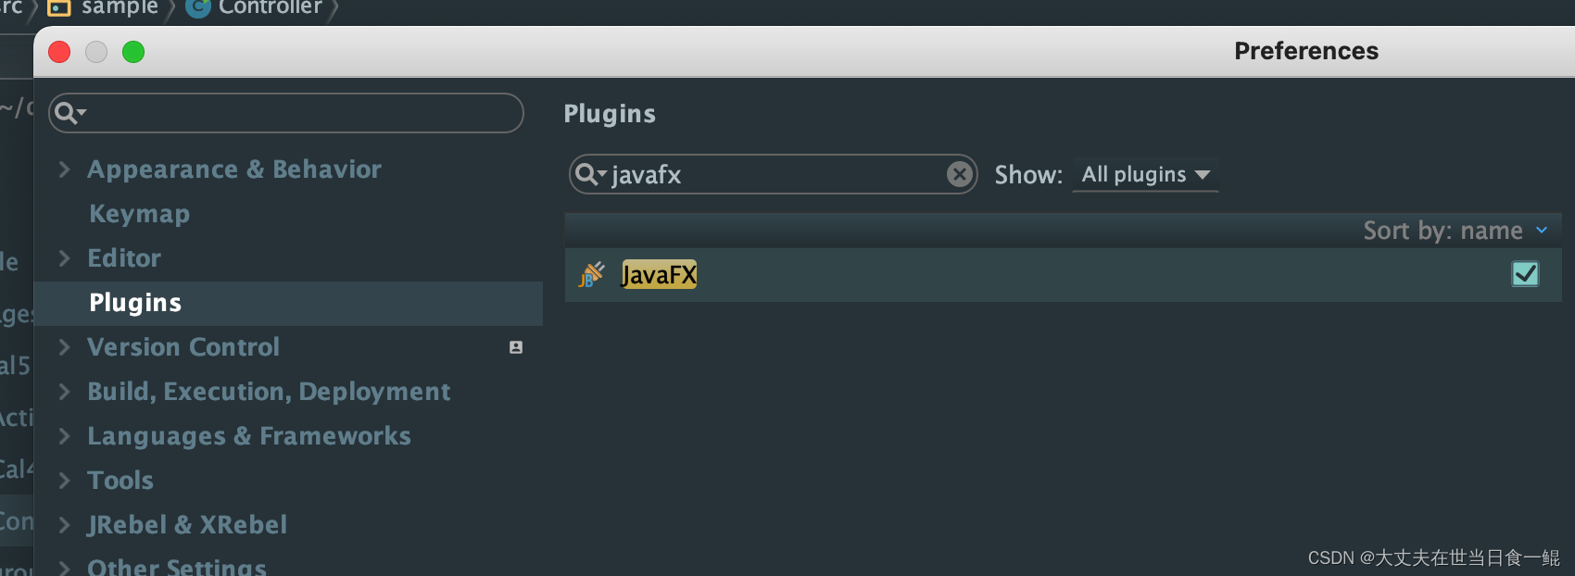Expand Build, Execution, Deployment node
The height and width of the screenshot is (576, 1575).
pos(64,392)
